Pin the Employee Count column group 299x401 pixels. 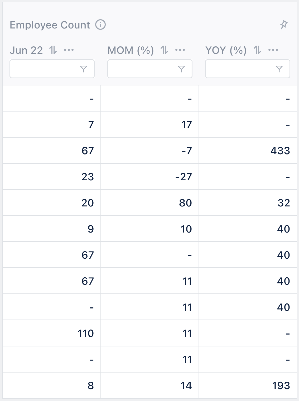coord(284,25)
